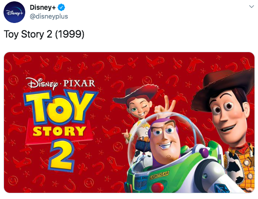The width and height of the screenshot is (258, 199).
Task: Click the Disney+ profile avatar
Action: pos(14,12)
